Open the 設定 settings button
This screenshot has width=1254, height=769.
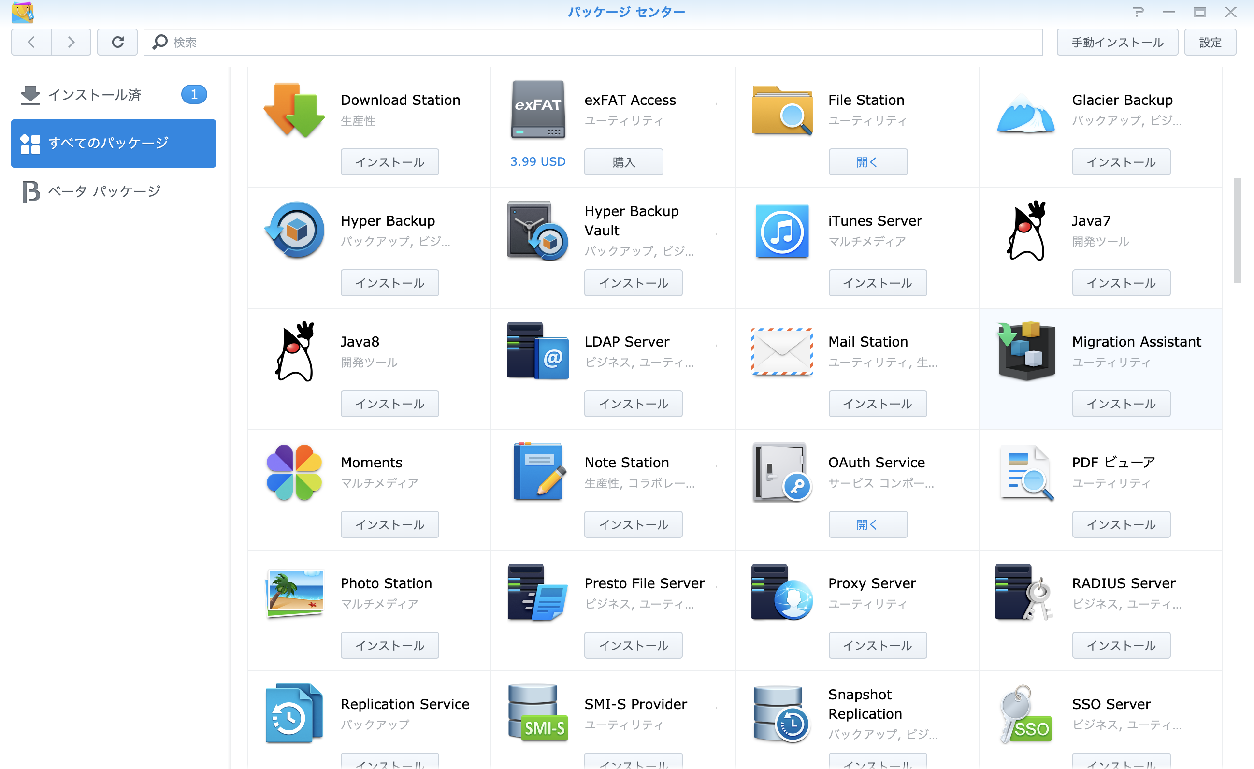[1210, 42]
